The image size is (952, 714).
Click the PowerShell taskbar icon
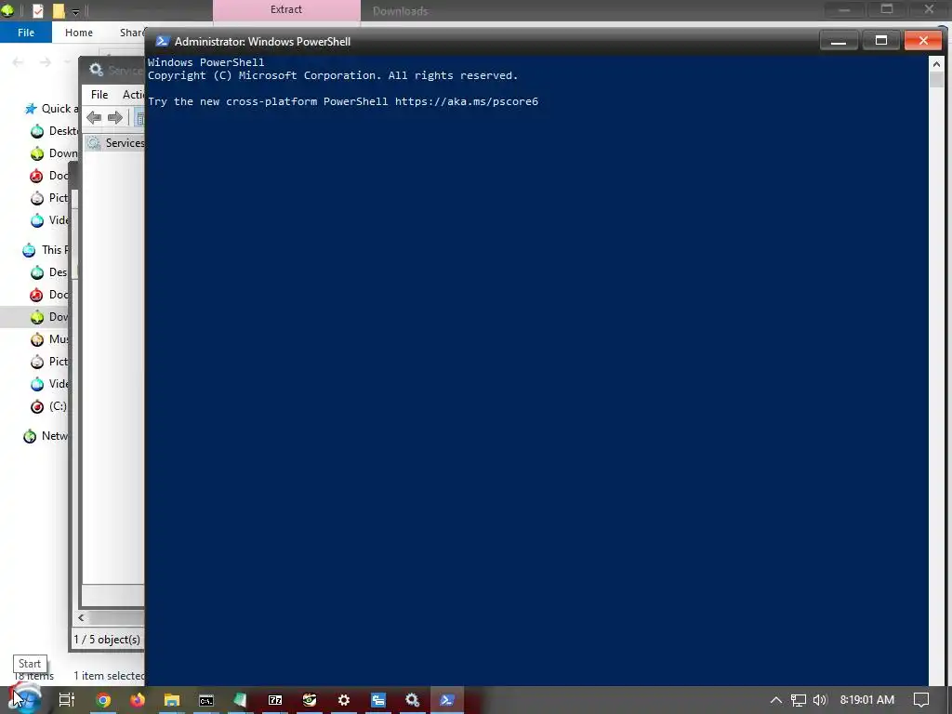point(447,700)
